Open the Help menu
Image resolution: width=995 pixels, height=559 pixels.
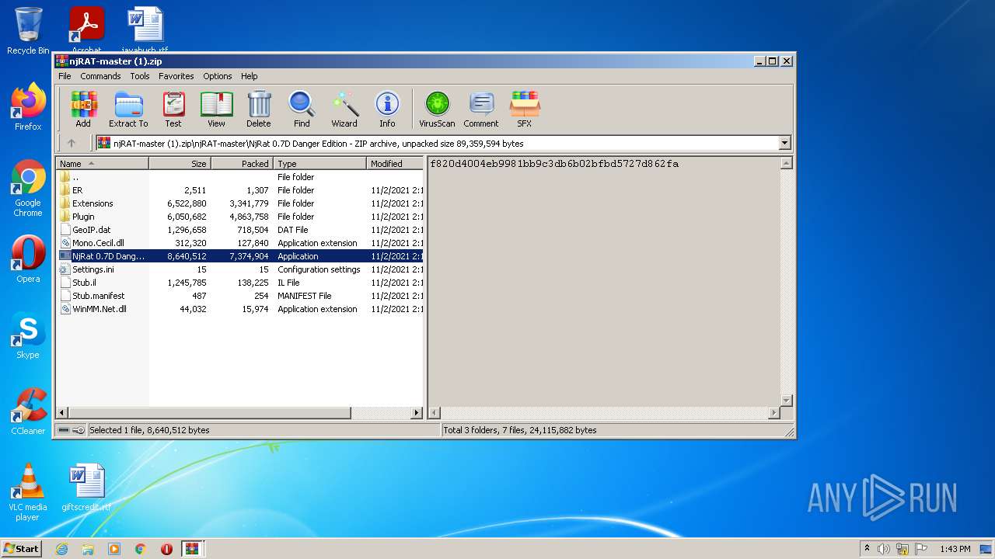[x=249, y=76]
